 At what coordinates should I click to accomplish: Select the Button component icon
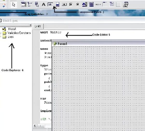(64, 4)
